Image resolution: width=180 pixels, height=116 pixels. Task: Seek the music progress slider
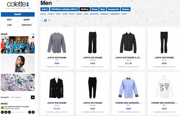19,112
